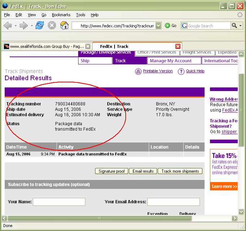Click the Your Email Address field
The image size is (246, 231).
[174, 202]
